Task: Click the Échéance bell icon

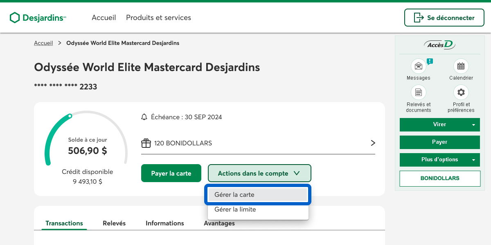Action: pos(144,117)
